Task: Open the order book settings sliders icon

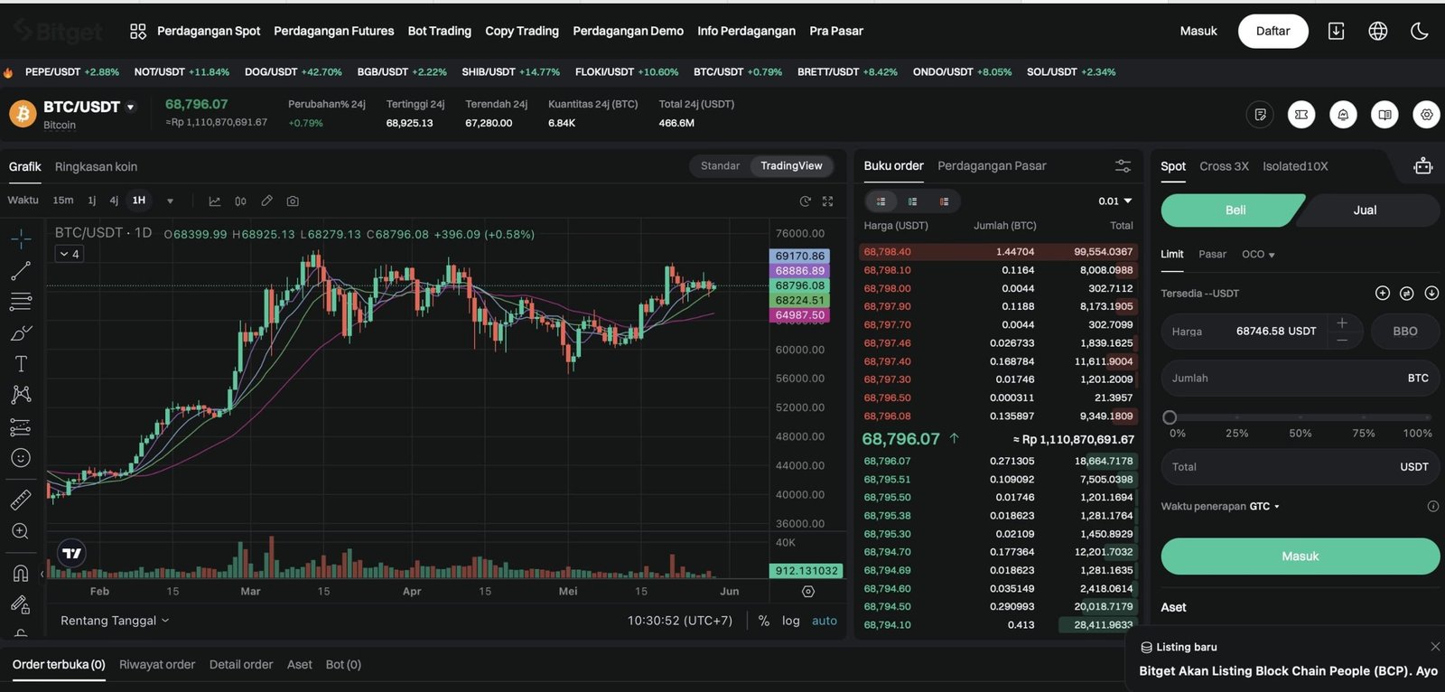Action: coord(1123,166)
